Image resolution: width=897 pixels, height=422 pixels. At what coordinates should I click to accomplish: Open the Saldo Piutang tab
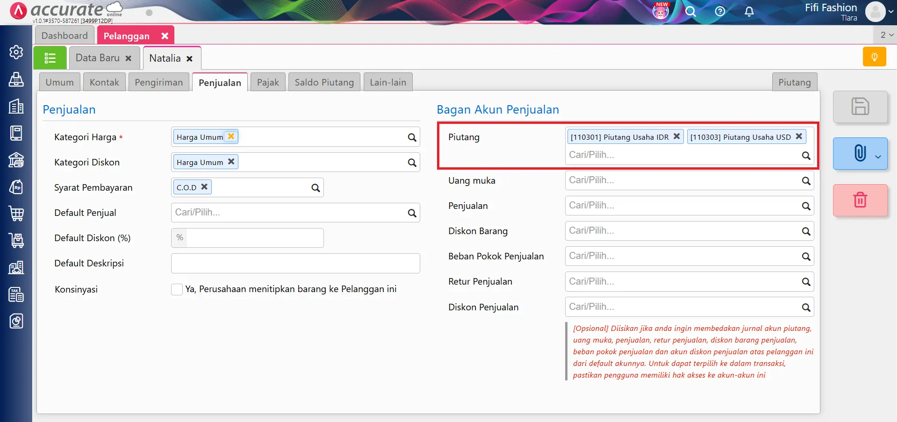(323, 82)
